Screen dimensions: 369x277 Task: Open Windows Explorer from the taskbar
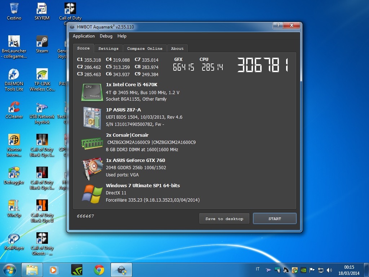32,270
